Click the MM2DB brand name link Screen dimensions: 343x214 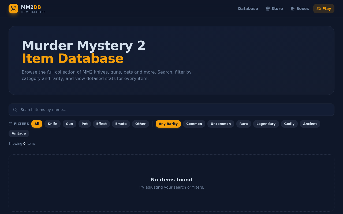point(31,7)
